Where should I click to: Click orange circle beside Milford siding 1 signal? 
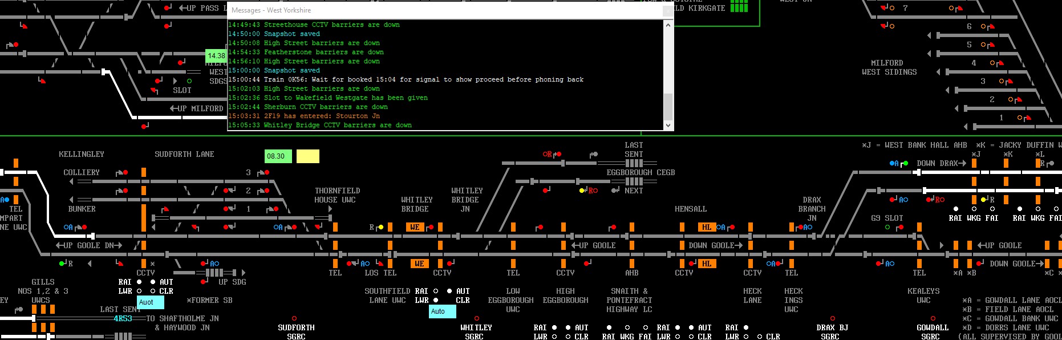pyautogui.click(x=1020, y=118)
